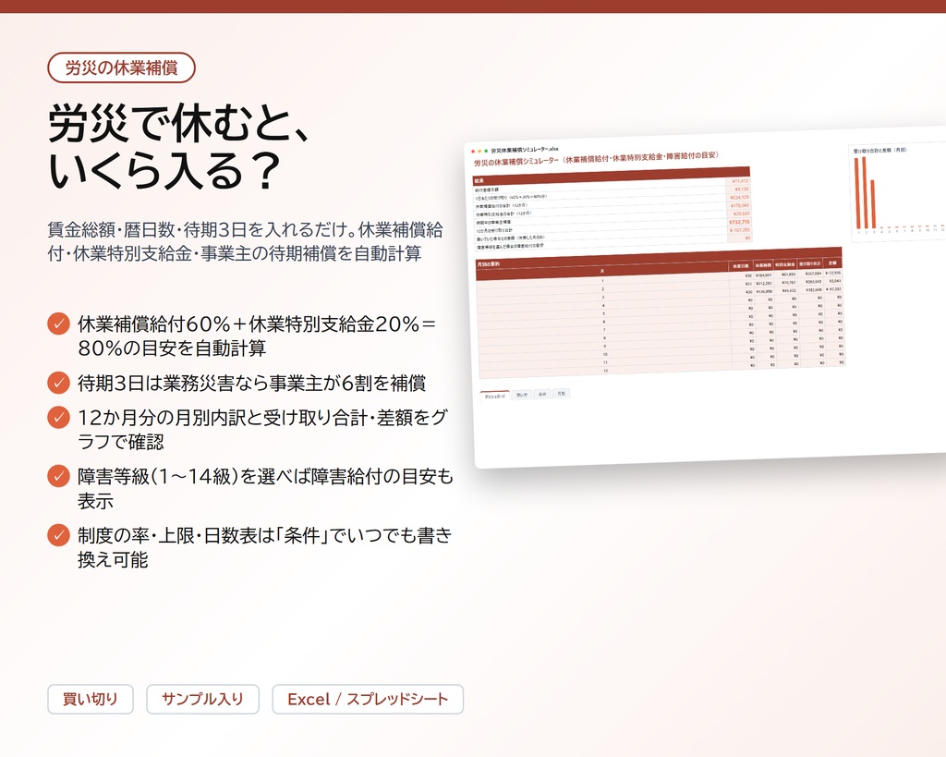The width and height of the screenshot is (946, 757).
Task: Click the subtitle starting 賃金総額・暦日数
Action: tap(246, 241)
